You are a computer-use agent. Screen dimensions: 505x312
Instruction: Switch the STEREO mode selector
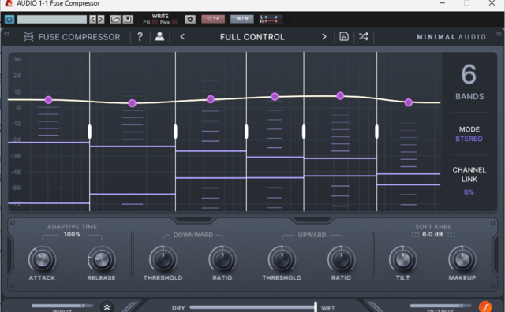(x=469, y=139)
